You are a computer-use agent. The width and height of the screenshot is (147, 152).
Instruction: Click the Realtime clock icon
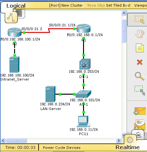pyautogui.click(x=130, y=140)
